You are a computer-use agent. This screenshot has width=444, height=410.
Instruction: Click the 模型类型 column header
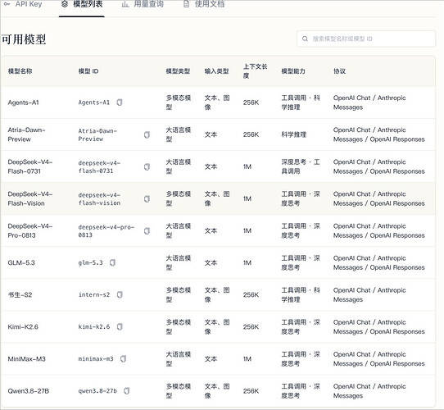pyautogui.click(x=178, y=71)
